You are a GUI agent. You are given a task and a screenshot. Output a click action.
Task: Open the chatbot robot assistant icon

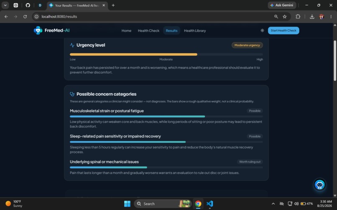(319, 185)
